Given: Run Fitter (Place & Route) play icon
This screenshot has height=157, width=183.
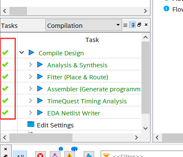Looking at the screenshot, I should (x=40, y=76).
